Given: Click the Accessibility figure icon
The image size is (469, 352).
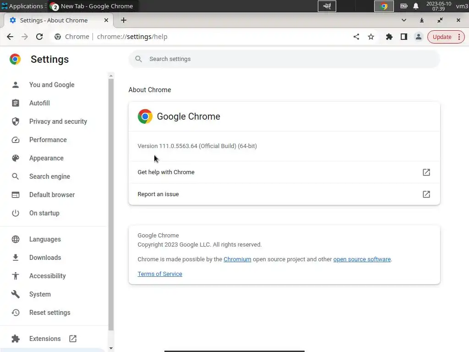Looking at the screenshot, I should pos(16,276).
